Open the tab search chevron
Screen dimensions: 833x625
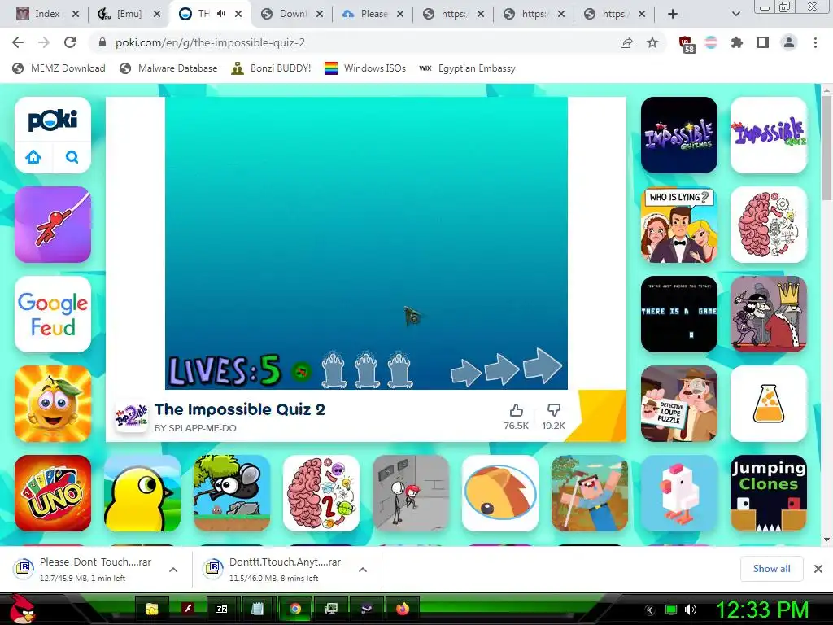(x=735, y=15)
